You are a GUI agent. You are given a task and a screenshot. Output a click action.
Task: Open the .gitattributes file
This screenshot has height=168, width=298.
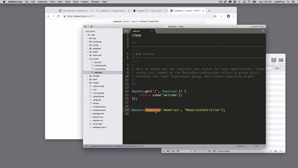pyautogui.click(x=98, y=97)
